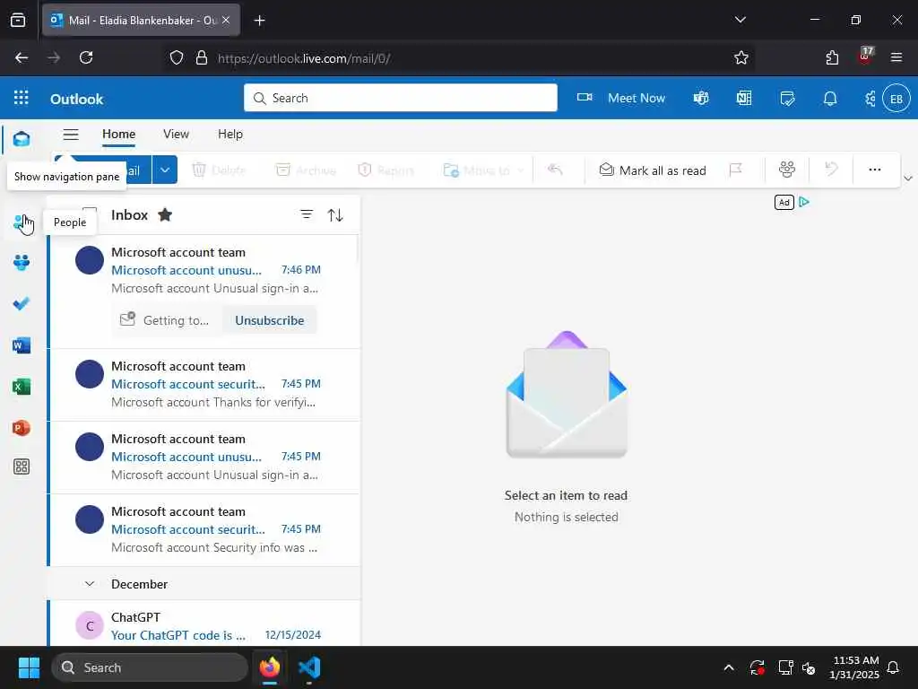
Task: Start a Meet Now video call
Action: click(620, 98)
